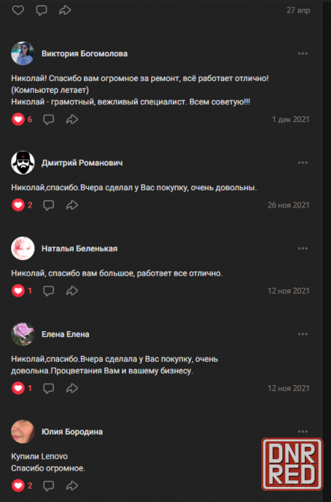This screenshot has width=331, height=502.
Task: Like the top post dated 27 апр
Action: [18, 10]
